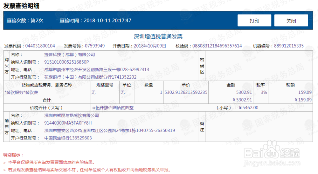Click the 数量 column header
318x174 pixels.
(x=149, y=85)
